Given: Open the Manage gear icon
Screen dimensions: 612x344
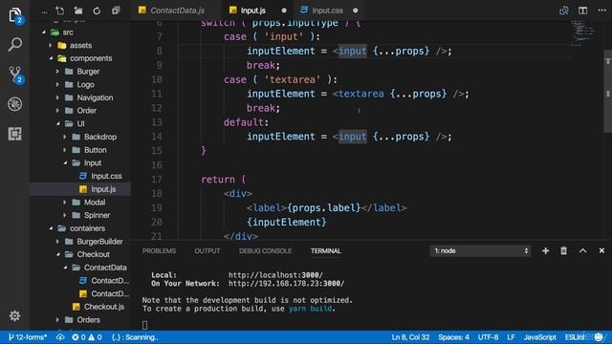Looking at the screenshot, I should coord(15,315).
